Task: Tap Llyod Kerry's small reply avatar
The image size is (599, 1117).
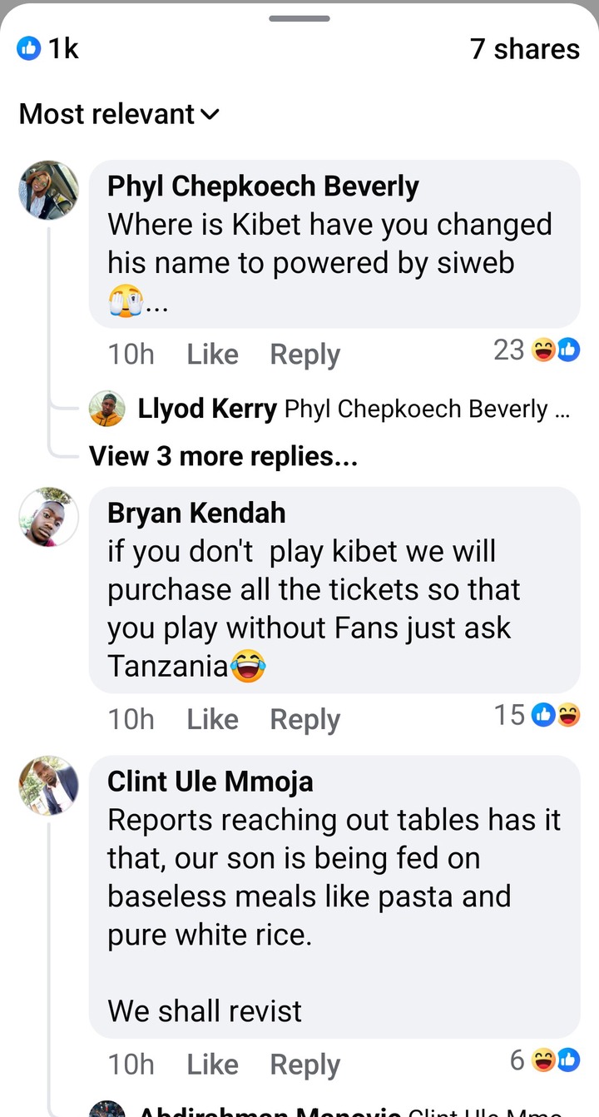Action: click(x=107, y=409)
